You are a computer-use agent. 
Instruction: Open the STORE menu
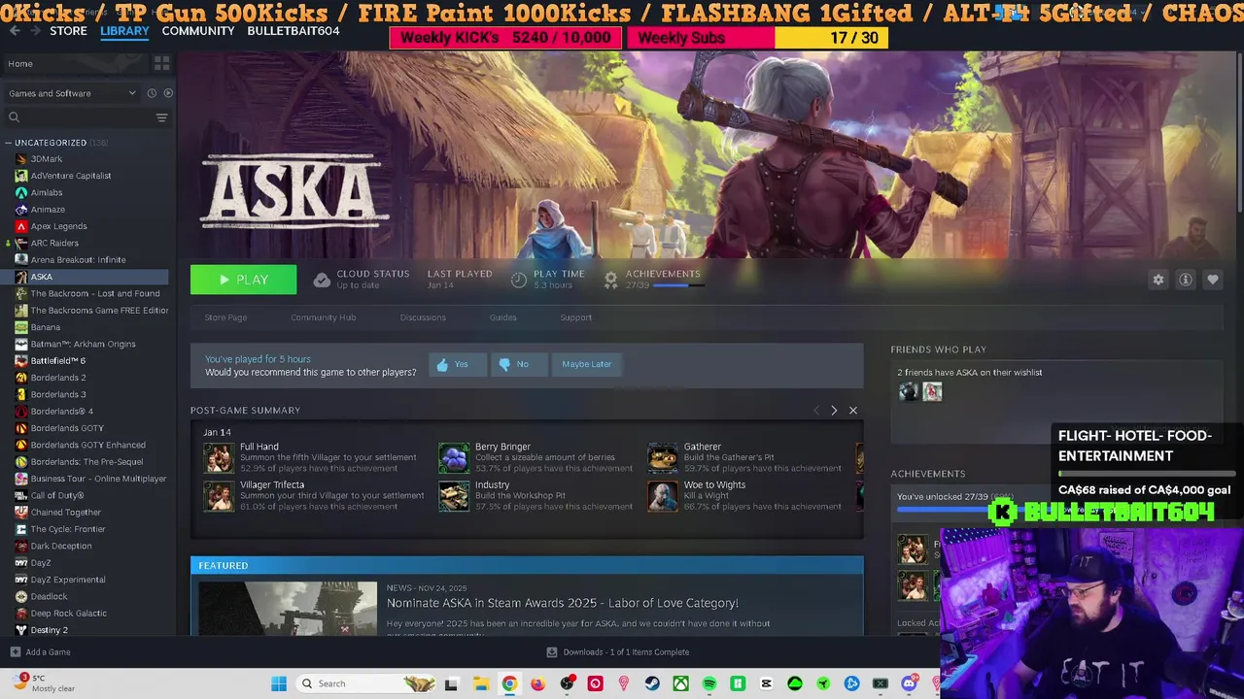point(68,31)
